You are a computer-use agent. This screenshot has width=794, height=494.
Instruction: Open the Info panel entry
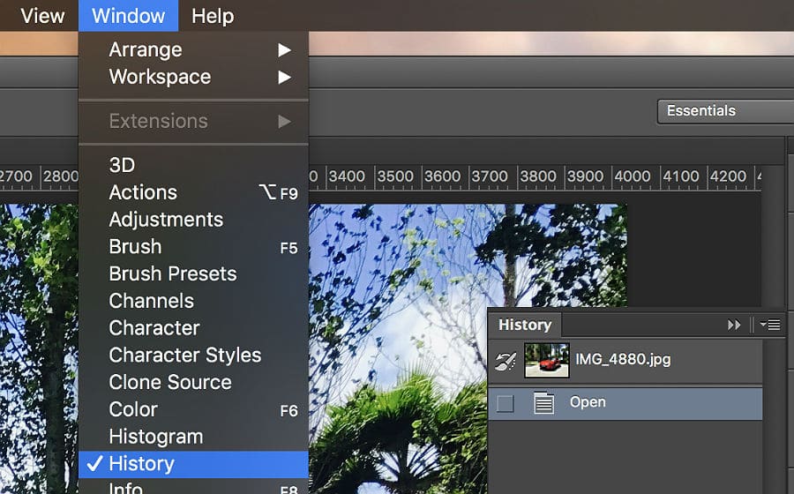click(x=193, y=487)
